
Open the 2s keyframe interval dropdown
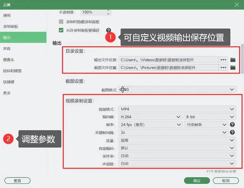click(173, 132)
